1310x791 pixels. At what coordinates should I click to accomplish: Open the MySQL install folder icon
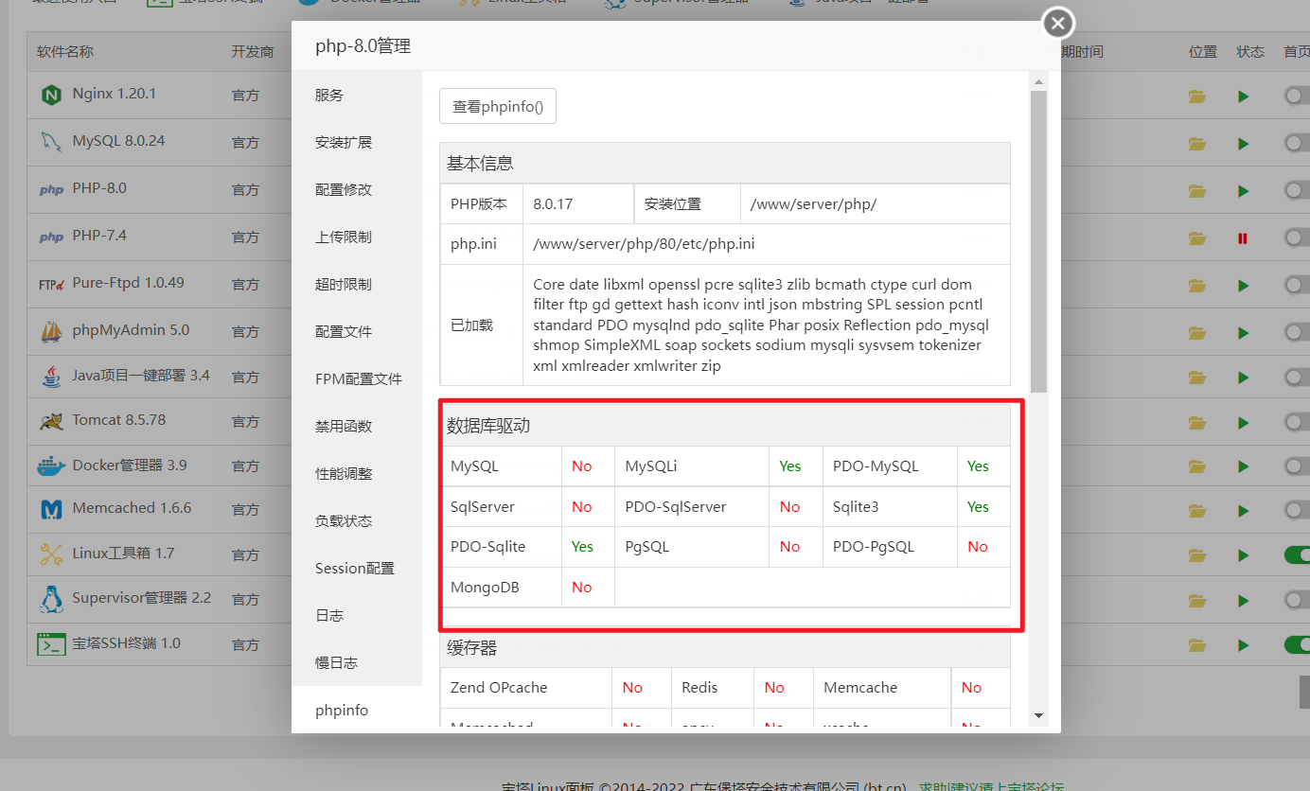click(1197, 143)
